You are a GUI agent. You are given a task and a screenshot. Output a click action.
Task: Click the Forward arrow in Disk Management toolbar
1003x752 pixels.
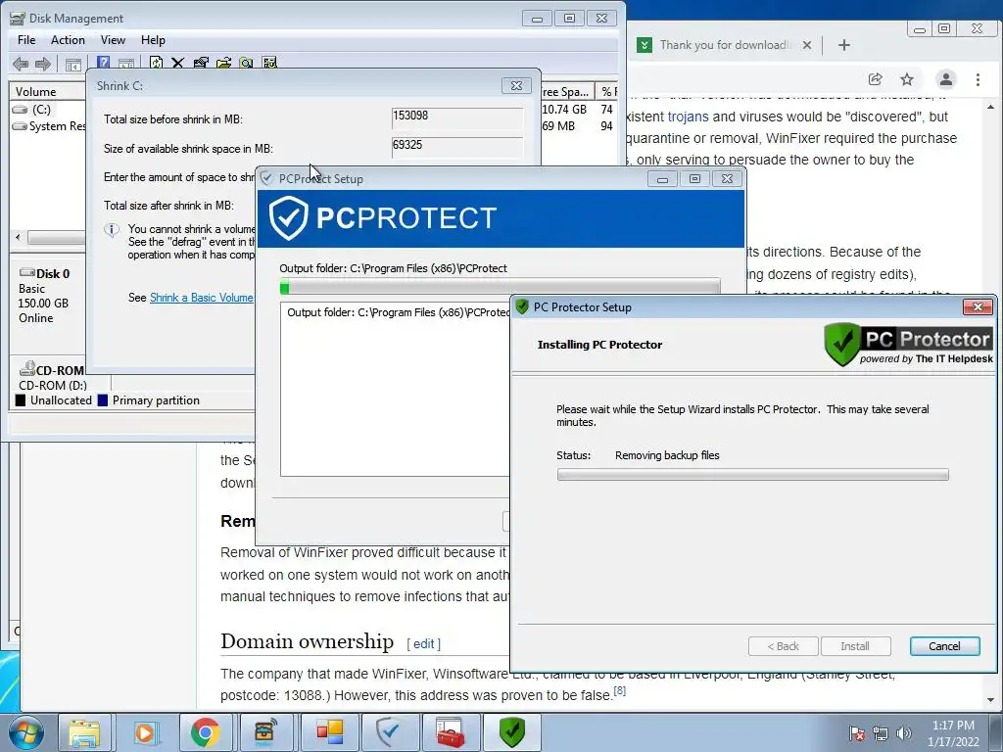coord(43,64)
